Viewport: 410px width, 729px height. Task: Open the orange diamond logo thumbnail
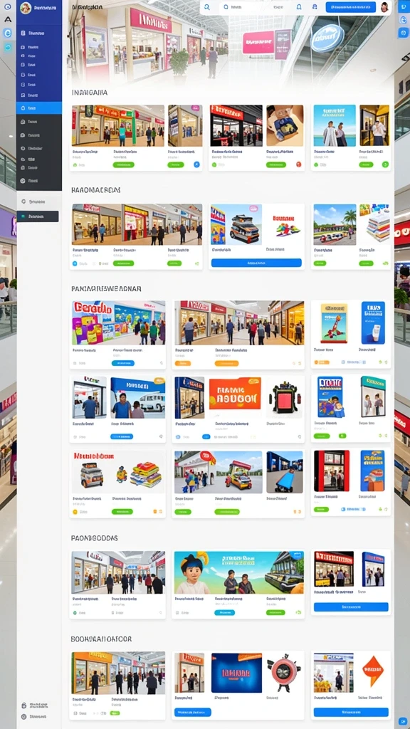pyautogui.click(x=374, y=671)
